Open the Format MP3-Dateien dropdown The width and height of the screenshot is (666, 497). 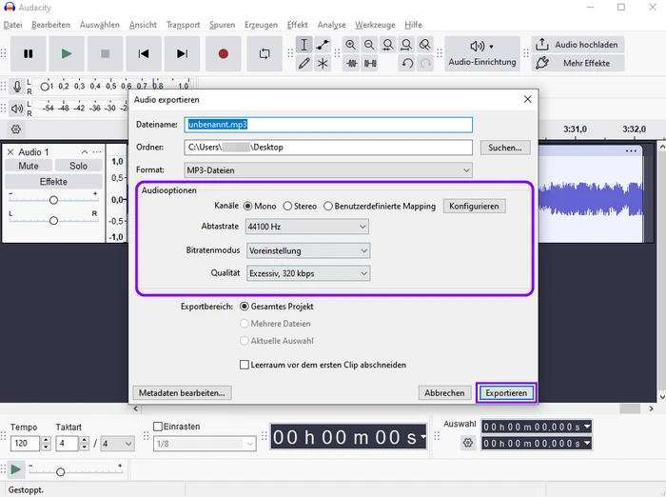[328, 170]
